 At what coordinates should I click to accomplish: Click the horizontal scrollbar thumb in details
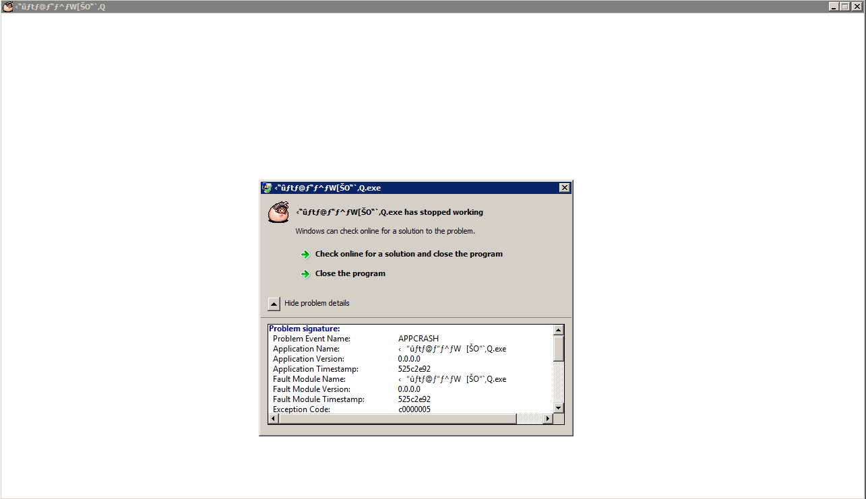(x=398, y=419)
